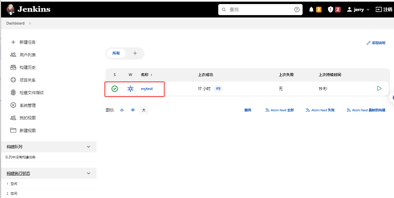Open the 构建执行状态 header link
Viewport: 394px width, 198px height.
[18, 173]
